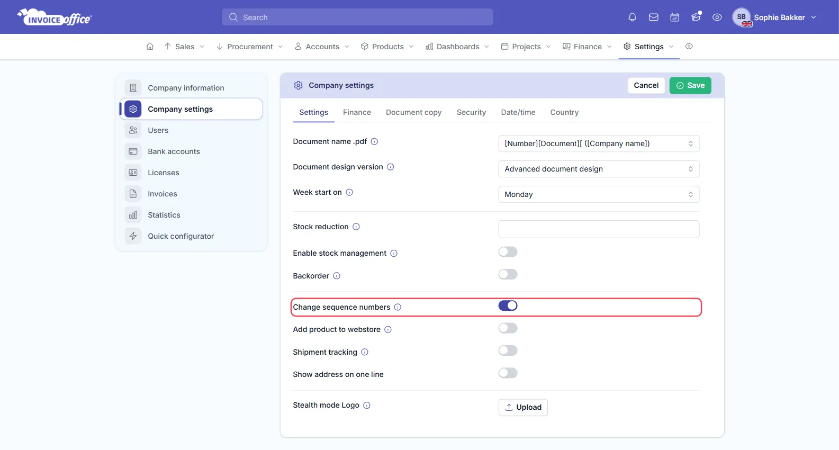Open Quick configurator in sidebar
This screenshot has width=839, height=450.
[191, 236]
